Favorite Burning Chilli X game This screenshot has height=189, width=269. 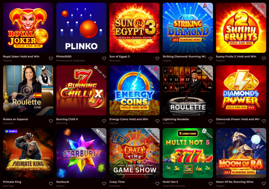104,121
